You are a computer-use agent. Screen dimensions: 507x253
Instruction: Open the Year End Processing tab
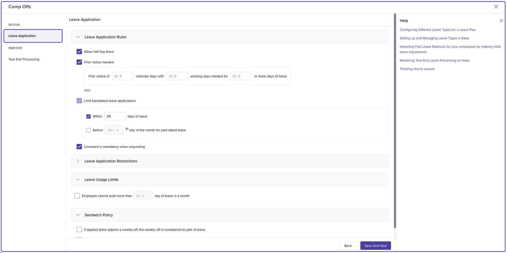pyautogui.click(x=24, y=59)
